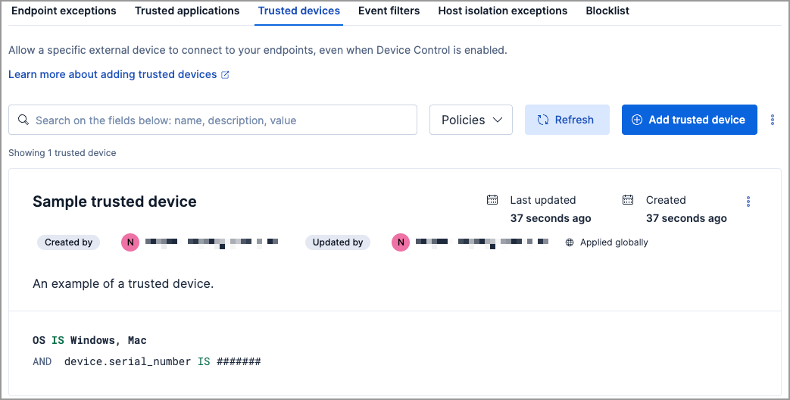The height and width of the screenshot is (400, 790).
Task: Click the Updated by user avatar
Action: [401, 242]
